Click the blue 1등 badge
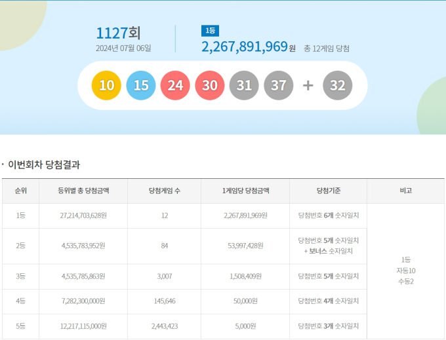This screenshot has height=340, width=446. pyautogui.click(x=210, y=31)
